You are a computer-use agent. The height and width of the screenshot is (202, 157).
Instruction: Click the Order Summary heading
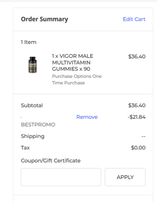[x=45, y=19]
